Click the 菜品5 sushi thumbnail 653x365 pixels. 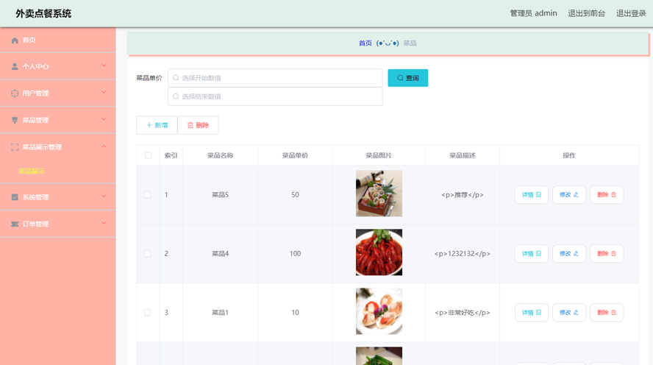pos(379,194)
